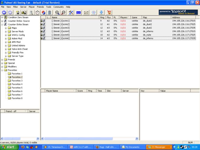Collapse the Favorites folder node
The width and height of the screenshot is (200, 150).
[2, 70]
